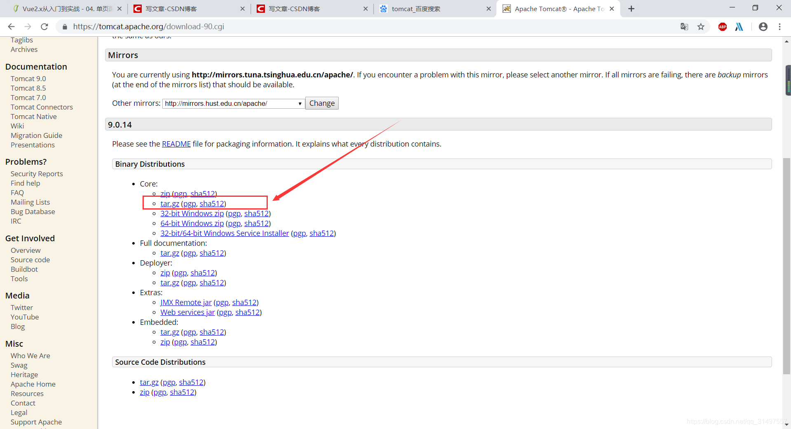Open the Support Apache link

(36, 422)
